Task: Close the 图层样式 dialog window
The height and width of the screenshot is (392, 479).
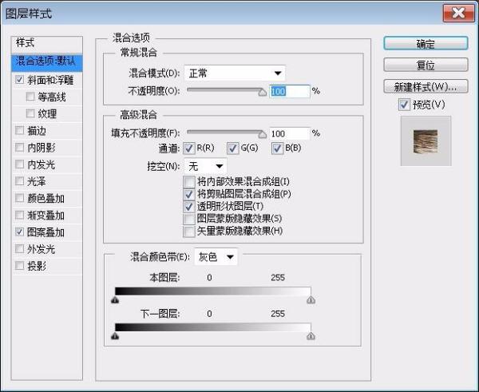Action: click(x=457, y=12)
